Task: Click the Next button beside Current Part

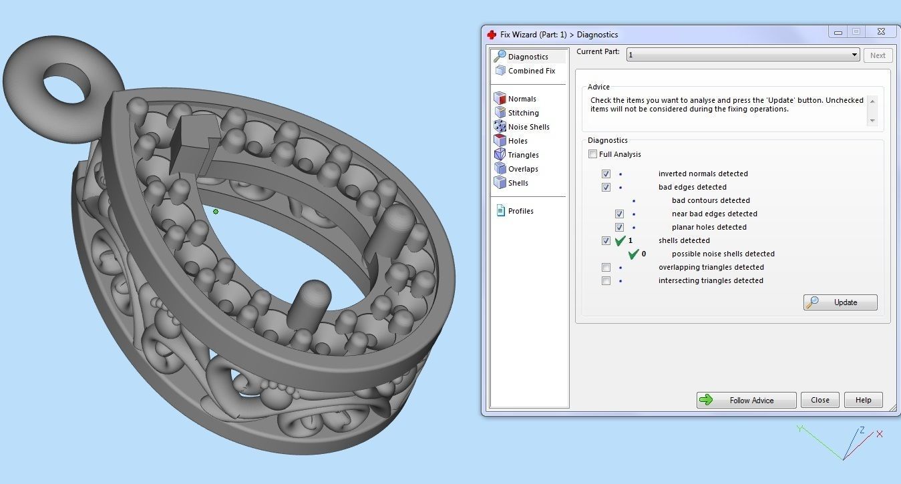Action: 878,55
